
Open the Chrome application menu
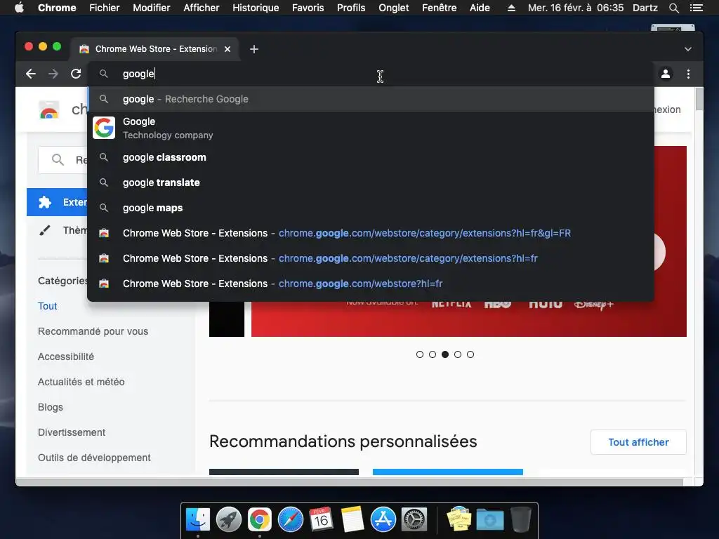[x=57, y=8]
